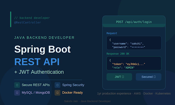
Task: Click the "Spring Security" label
Action: pyautogui.click(x=73, y=85)
